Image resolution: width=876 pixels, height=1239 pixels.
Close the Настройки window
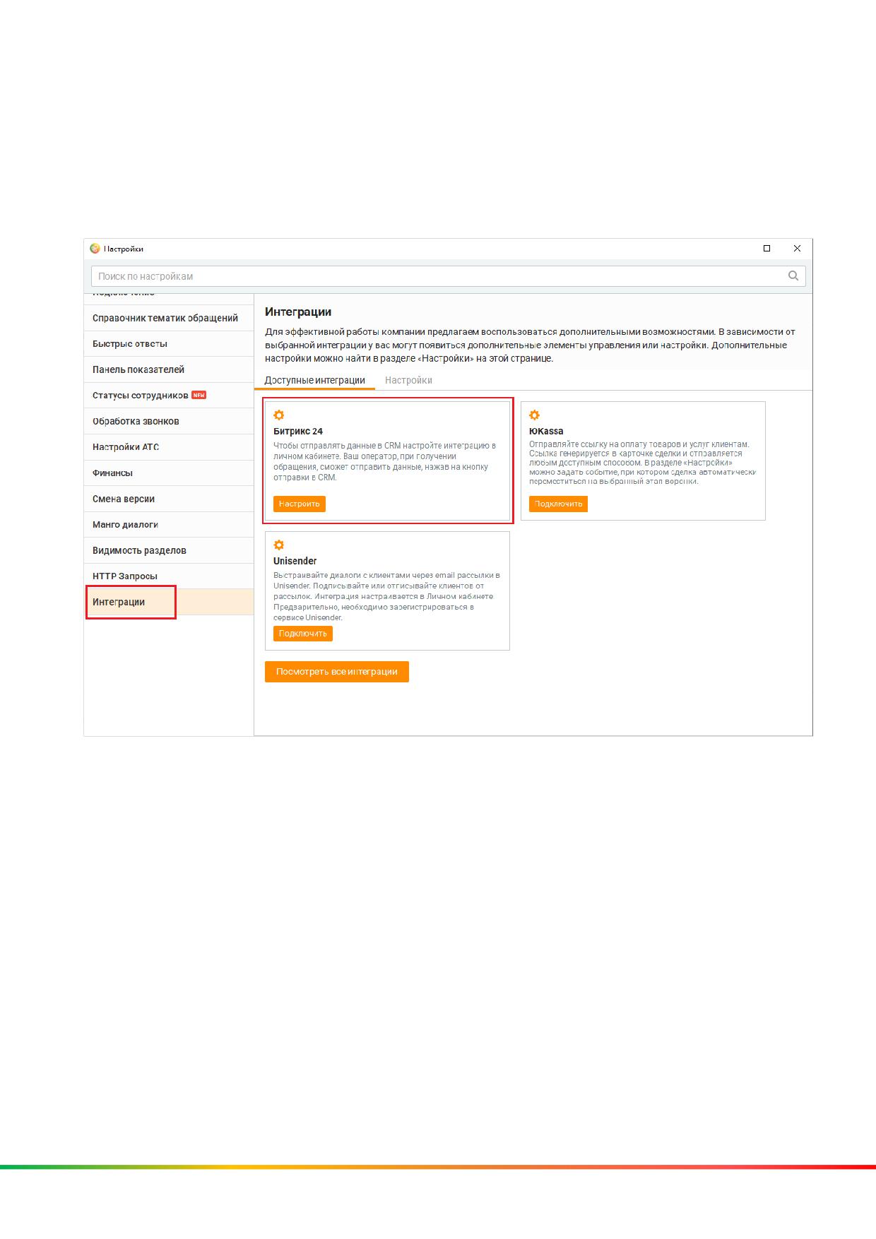pos(797,249)
